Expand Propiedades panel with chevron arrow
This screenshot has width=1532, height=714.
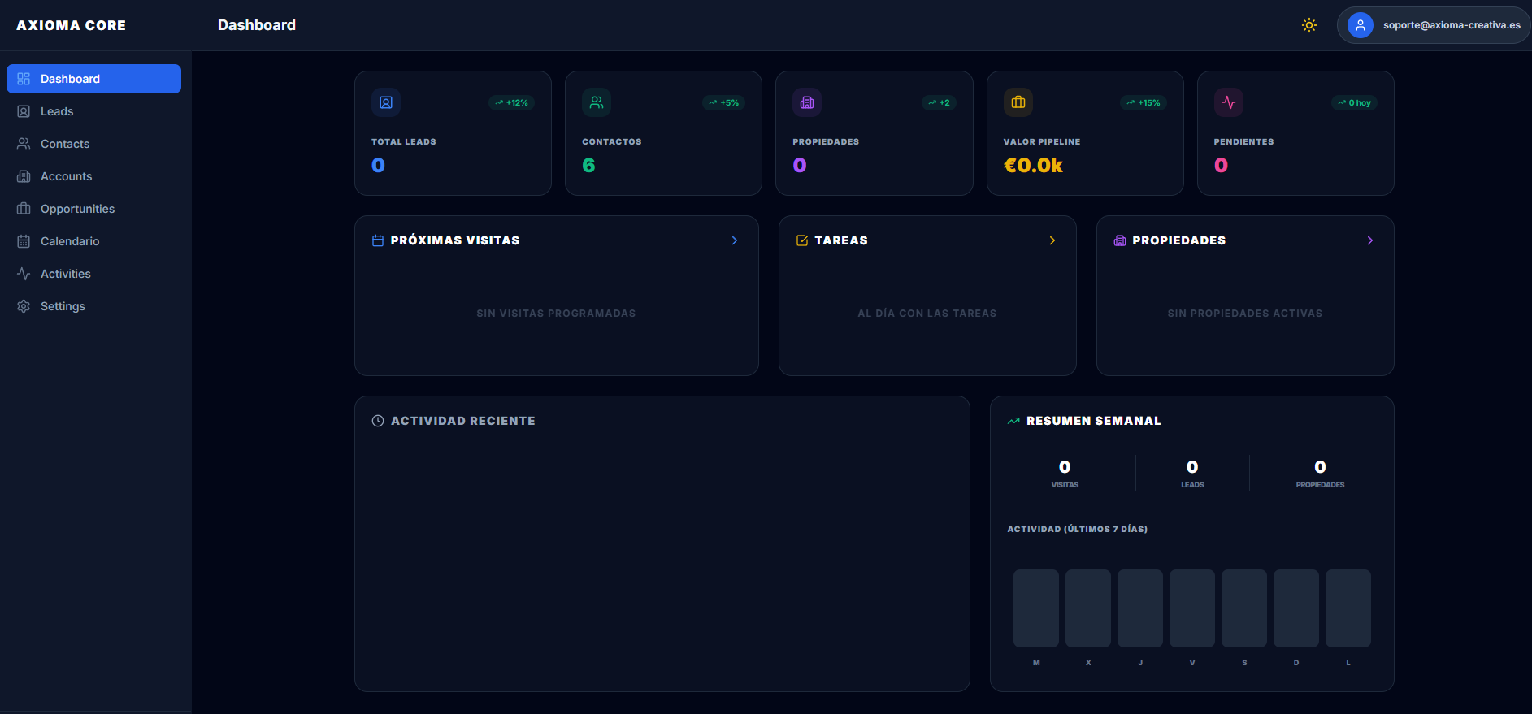coord(1370,240)
